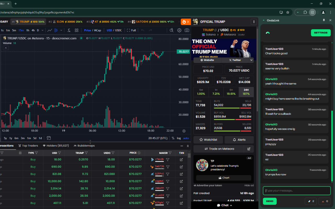Screen dimensions: 335x209
Task: Click the bear reaction counter showing 0
Action: (x=325, y=201)
